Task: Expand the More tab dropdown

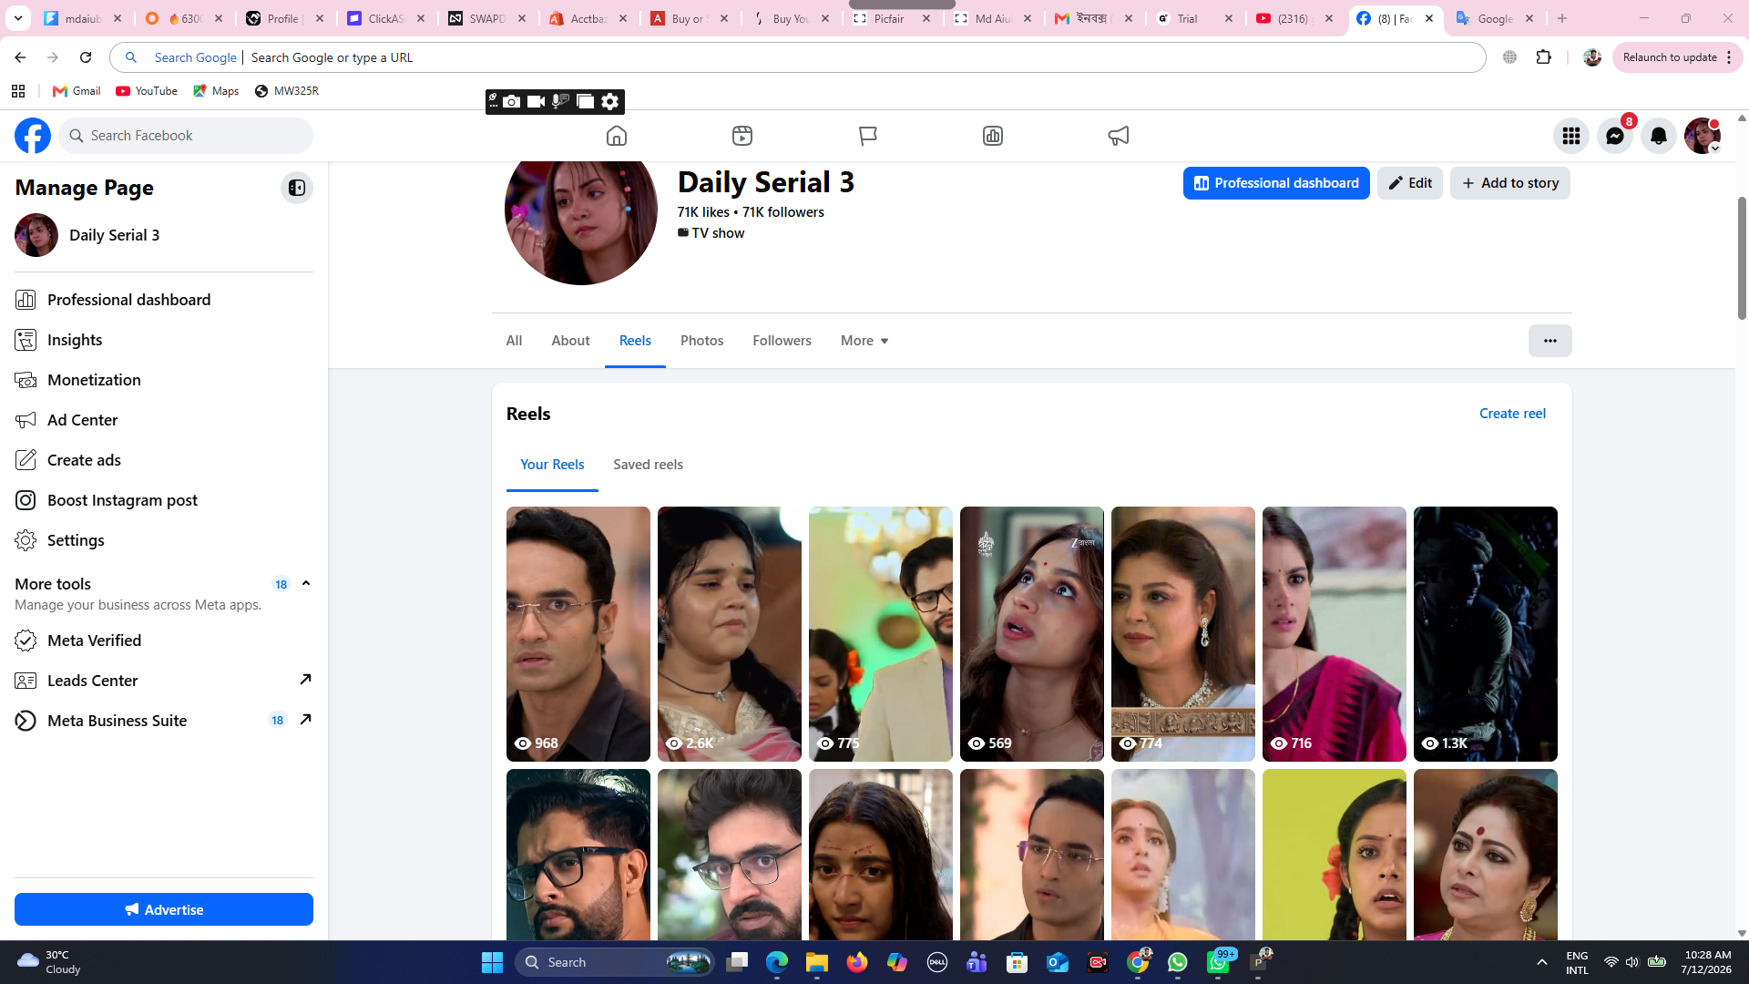Action: point(864,341)
